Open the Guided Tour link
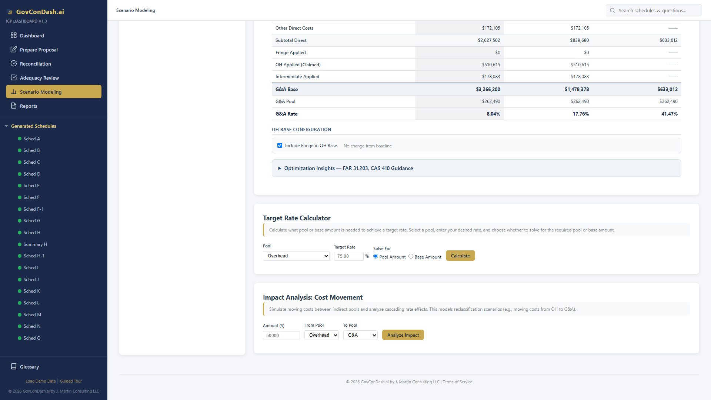711x400 pixels. point(71,381)
